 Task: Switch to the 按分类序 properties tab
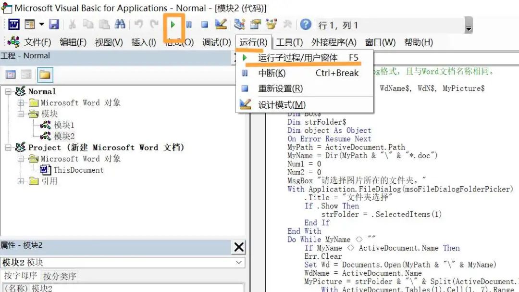coord(59,276)
